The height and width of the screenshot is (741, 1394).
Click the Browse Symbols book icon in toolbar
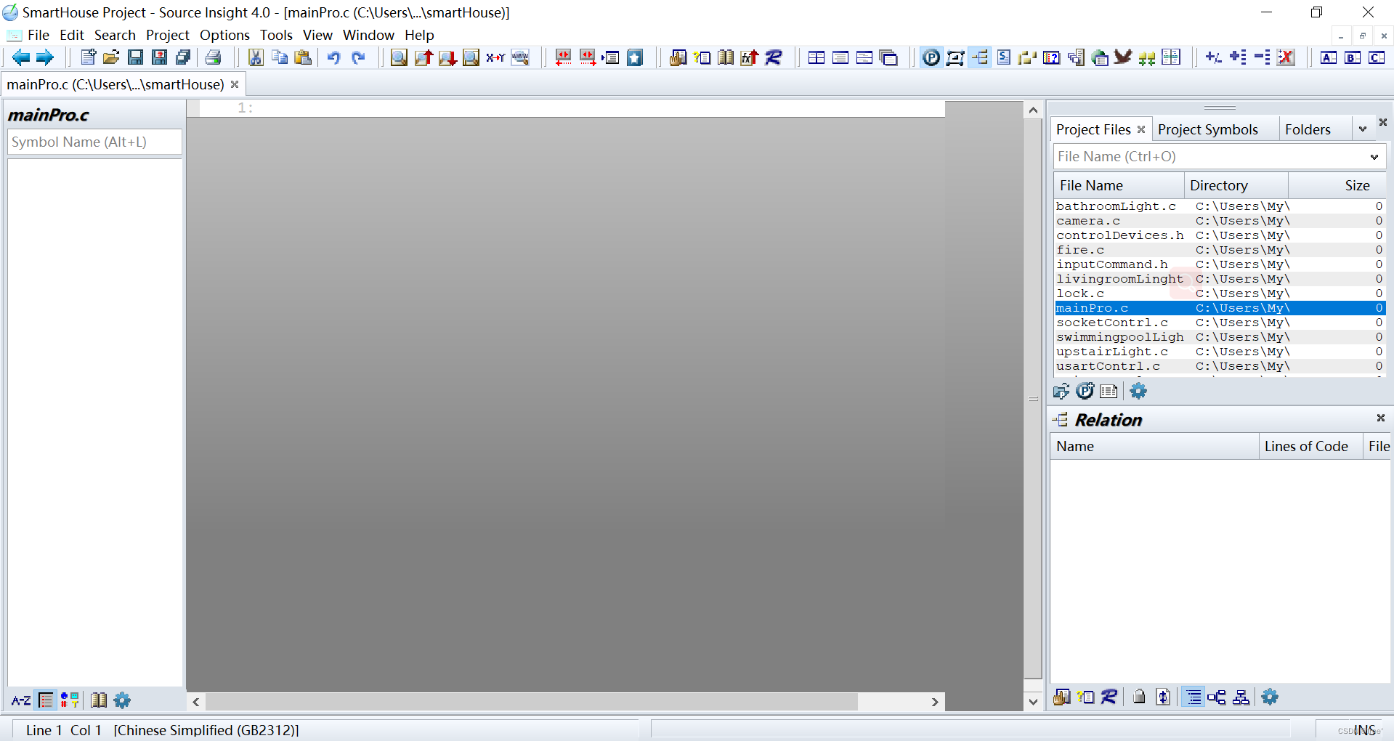(726, 57)
